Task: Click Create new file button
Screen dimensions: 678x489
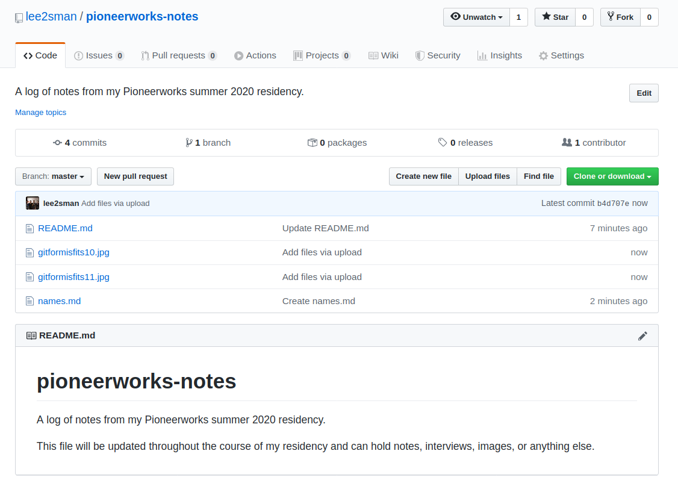Action: click(x=424, y=176)
